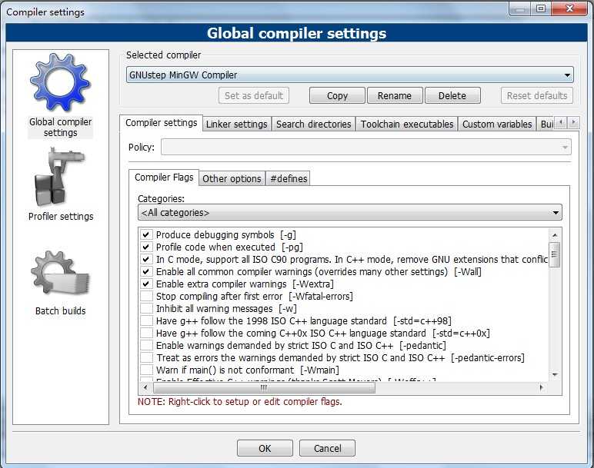The width and height of the screenshot is (594, 468).
Task: Click the Reset defaults button
Action: pos(537,96)
